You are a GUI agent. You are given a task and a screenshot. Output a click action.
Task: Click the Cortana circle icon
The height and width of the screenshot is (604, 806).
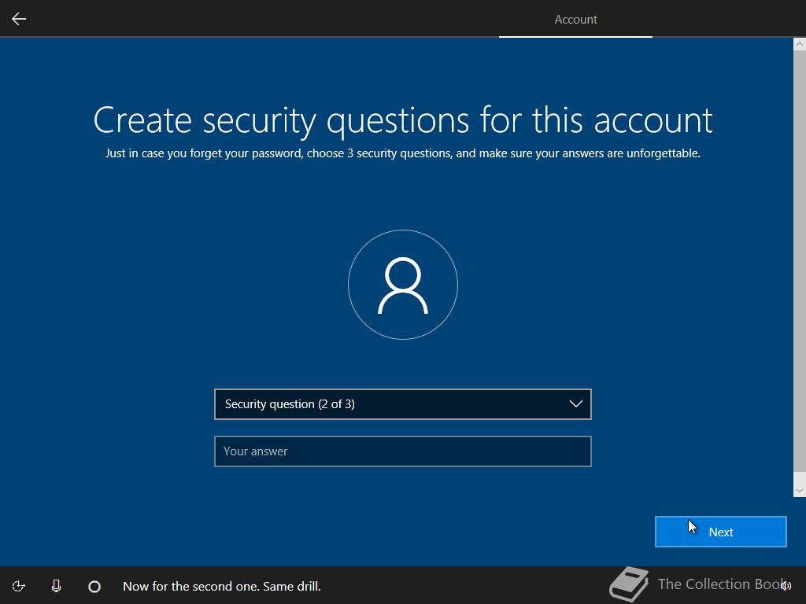pos(94,587)
